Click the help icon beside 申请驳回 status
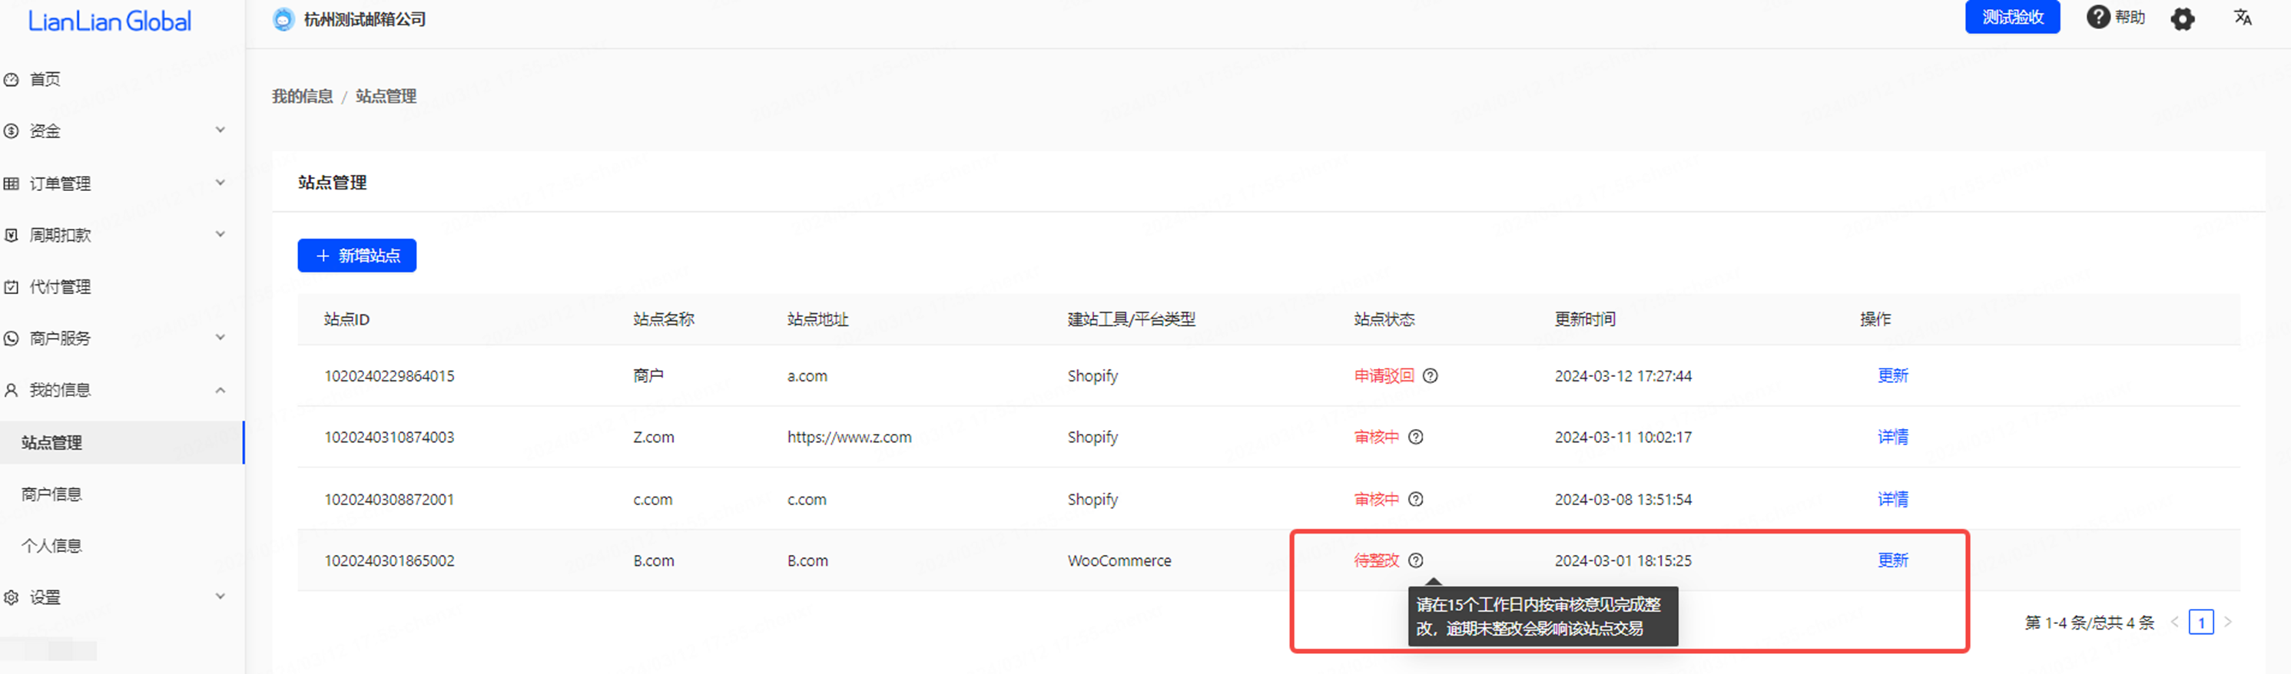 coord(1430,376)
